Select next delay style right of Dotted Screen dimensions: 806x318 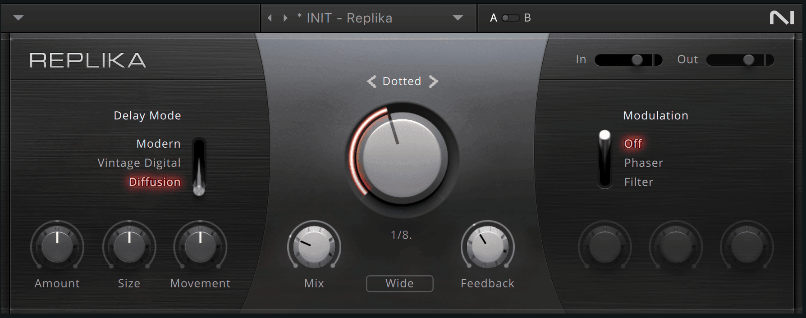pyautogui.click(x=433, y=82)
